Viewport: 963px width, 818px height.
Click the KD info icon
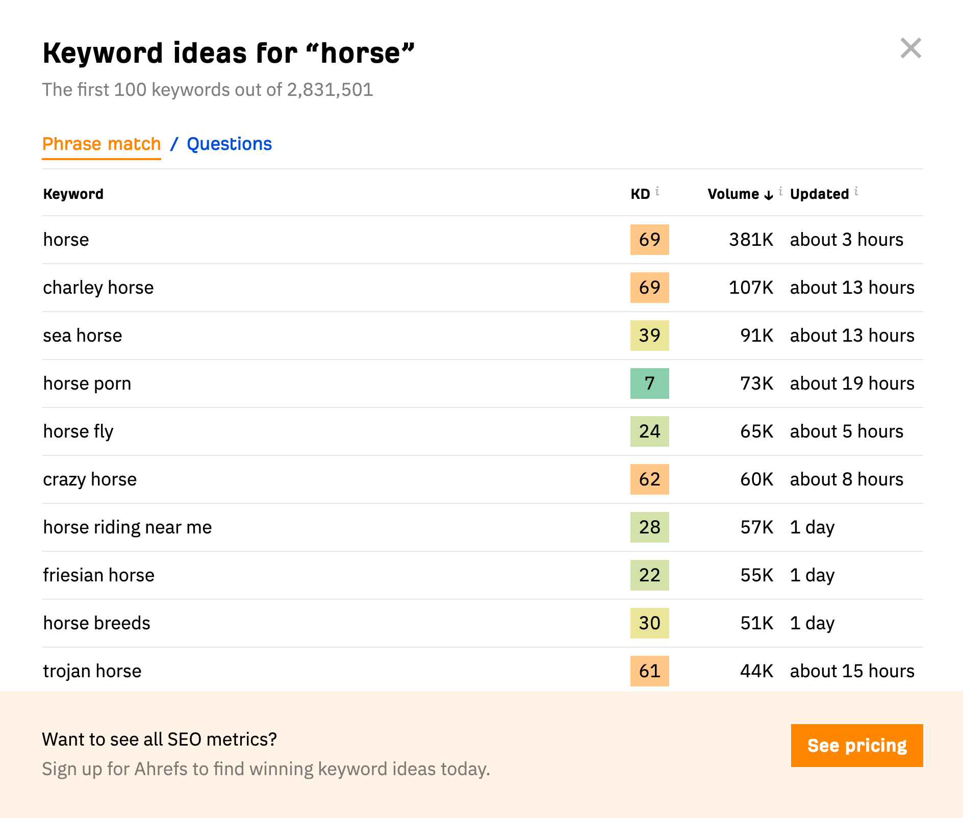tap(657, 191)
